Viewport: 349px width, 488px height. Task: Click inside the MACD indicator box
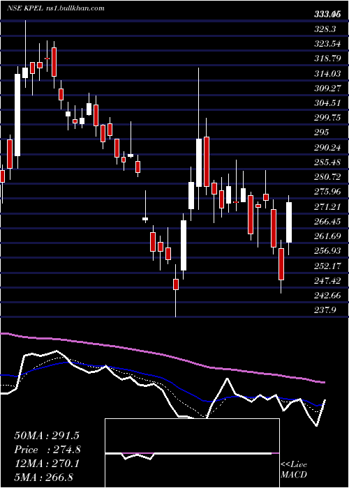point(192,453)
